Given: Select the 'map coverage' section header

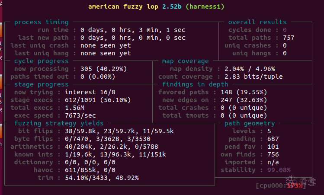Looking at the screenshot, I should pyautogui.click(x=185, y=61).
